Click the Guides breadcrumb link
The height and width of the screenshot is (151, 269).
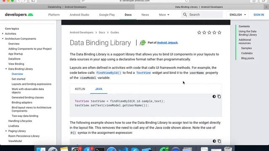pyautogui.click(x=115, y=33)
